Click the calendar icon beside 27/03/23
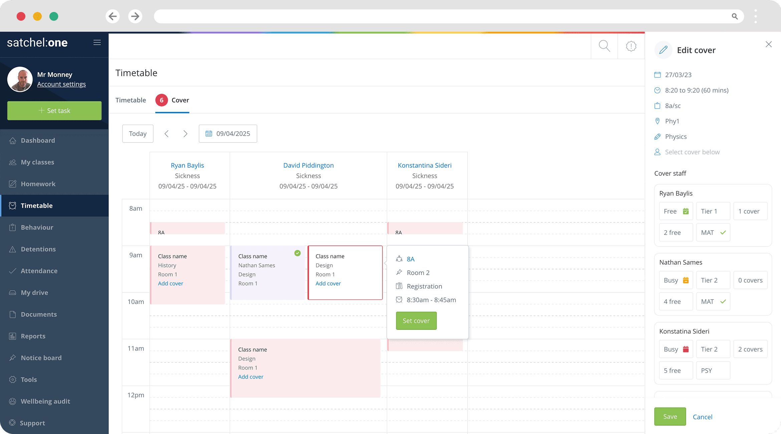 click(658, 75)
